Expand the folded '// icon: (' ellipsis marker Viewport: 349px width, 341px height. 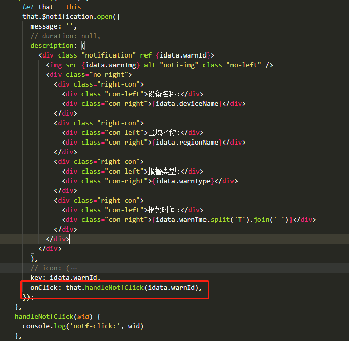coord(74,268)
